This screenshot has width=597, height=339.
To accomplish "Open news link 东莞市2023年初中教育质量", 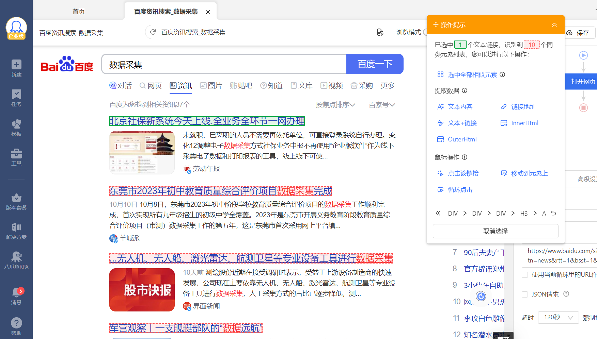I will (x=221, y=191).
